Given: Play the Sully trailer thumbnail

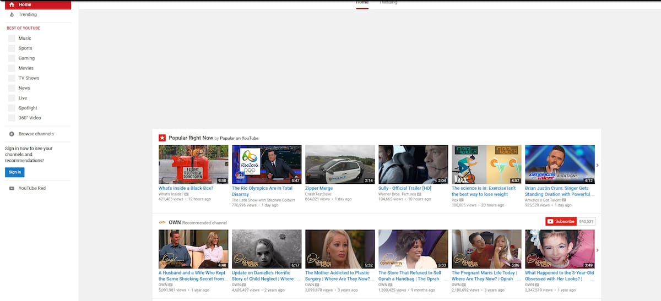Looking at the screenshot, I should (413, 165).
